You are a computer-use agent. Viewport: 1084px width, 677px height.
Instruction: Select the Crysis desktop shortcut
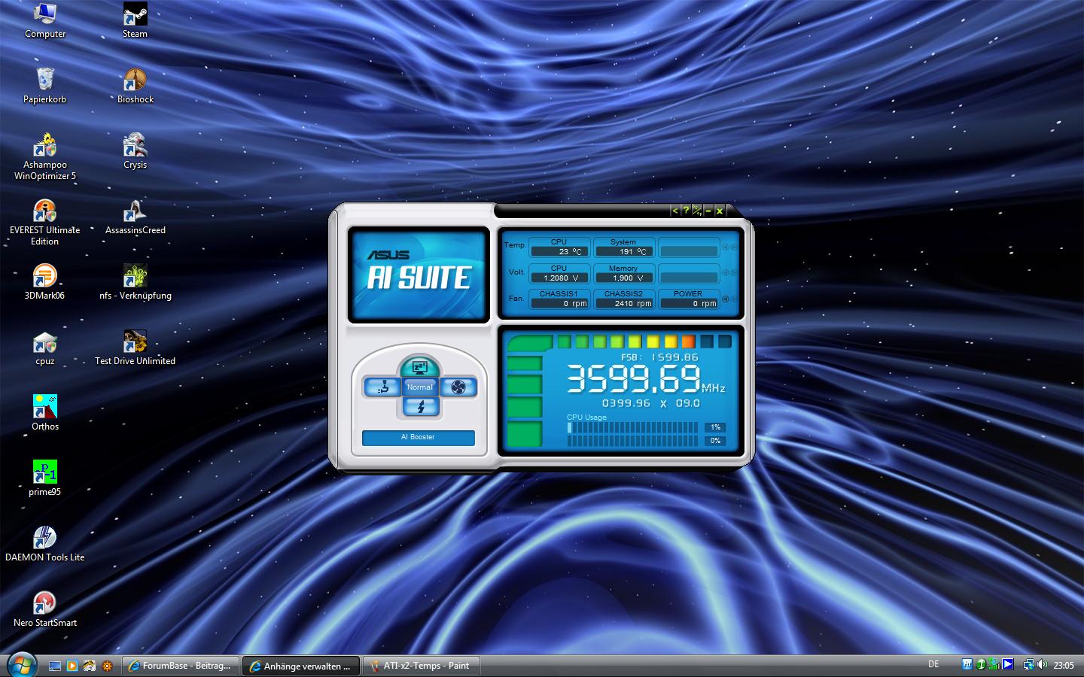pos(135,150)
